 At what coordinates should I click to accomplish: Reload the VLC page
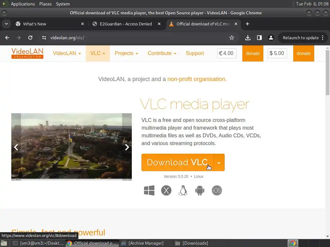tap(30, 38)
